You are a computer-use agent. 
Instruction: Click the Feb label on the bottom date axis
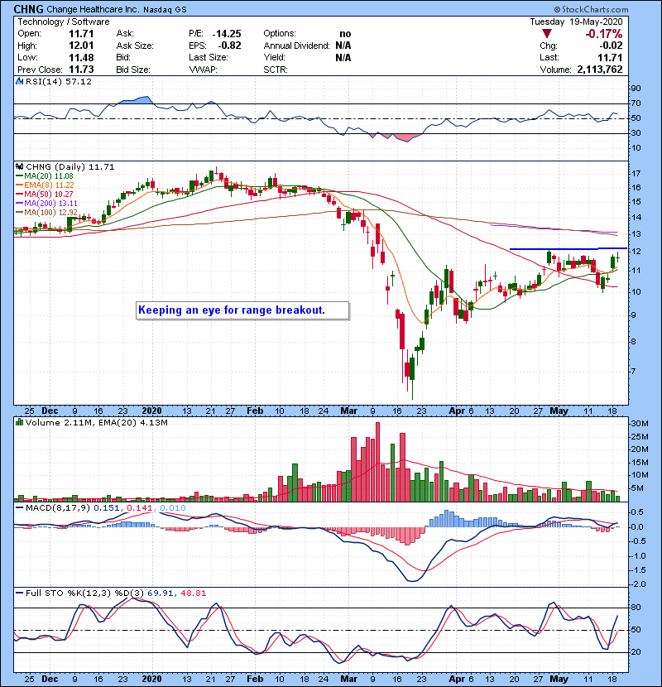point(255,679)
